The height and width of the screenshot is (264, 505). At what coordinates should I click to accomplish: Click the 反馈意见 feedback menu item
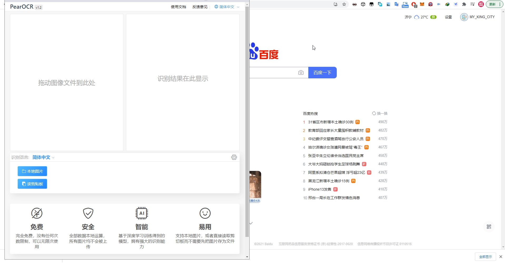point(200,7)
